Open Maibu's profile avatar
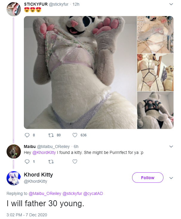The height and width of the screenshot is (219, 181). coord(14,152)
